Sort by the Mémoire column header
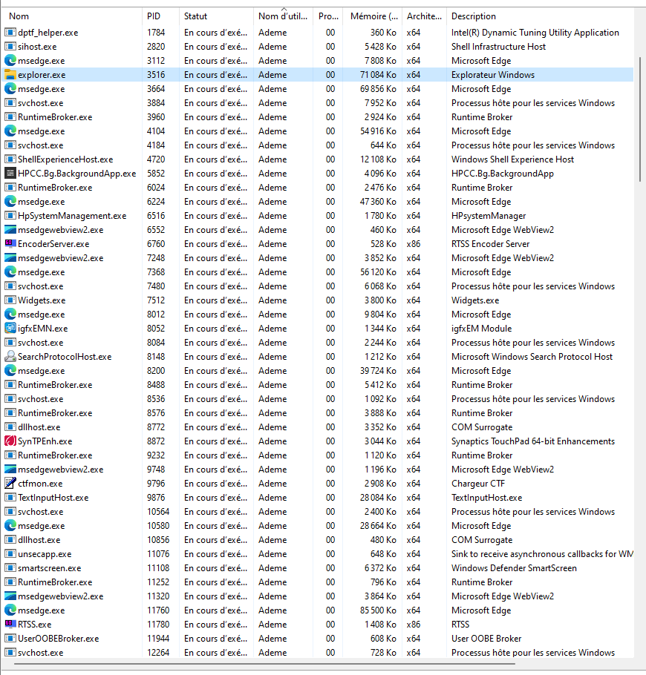 [372, 16]
